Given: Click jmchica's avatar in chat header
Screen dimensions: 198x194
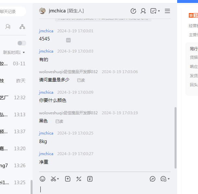Looking at the screenshot, I should click(x=42, y=11).
